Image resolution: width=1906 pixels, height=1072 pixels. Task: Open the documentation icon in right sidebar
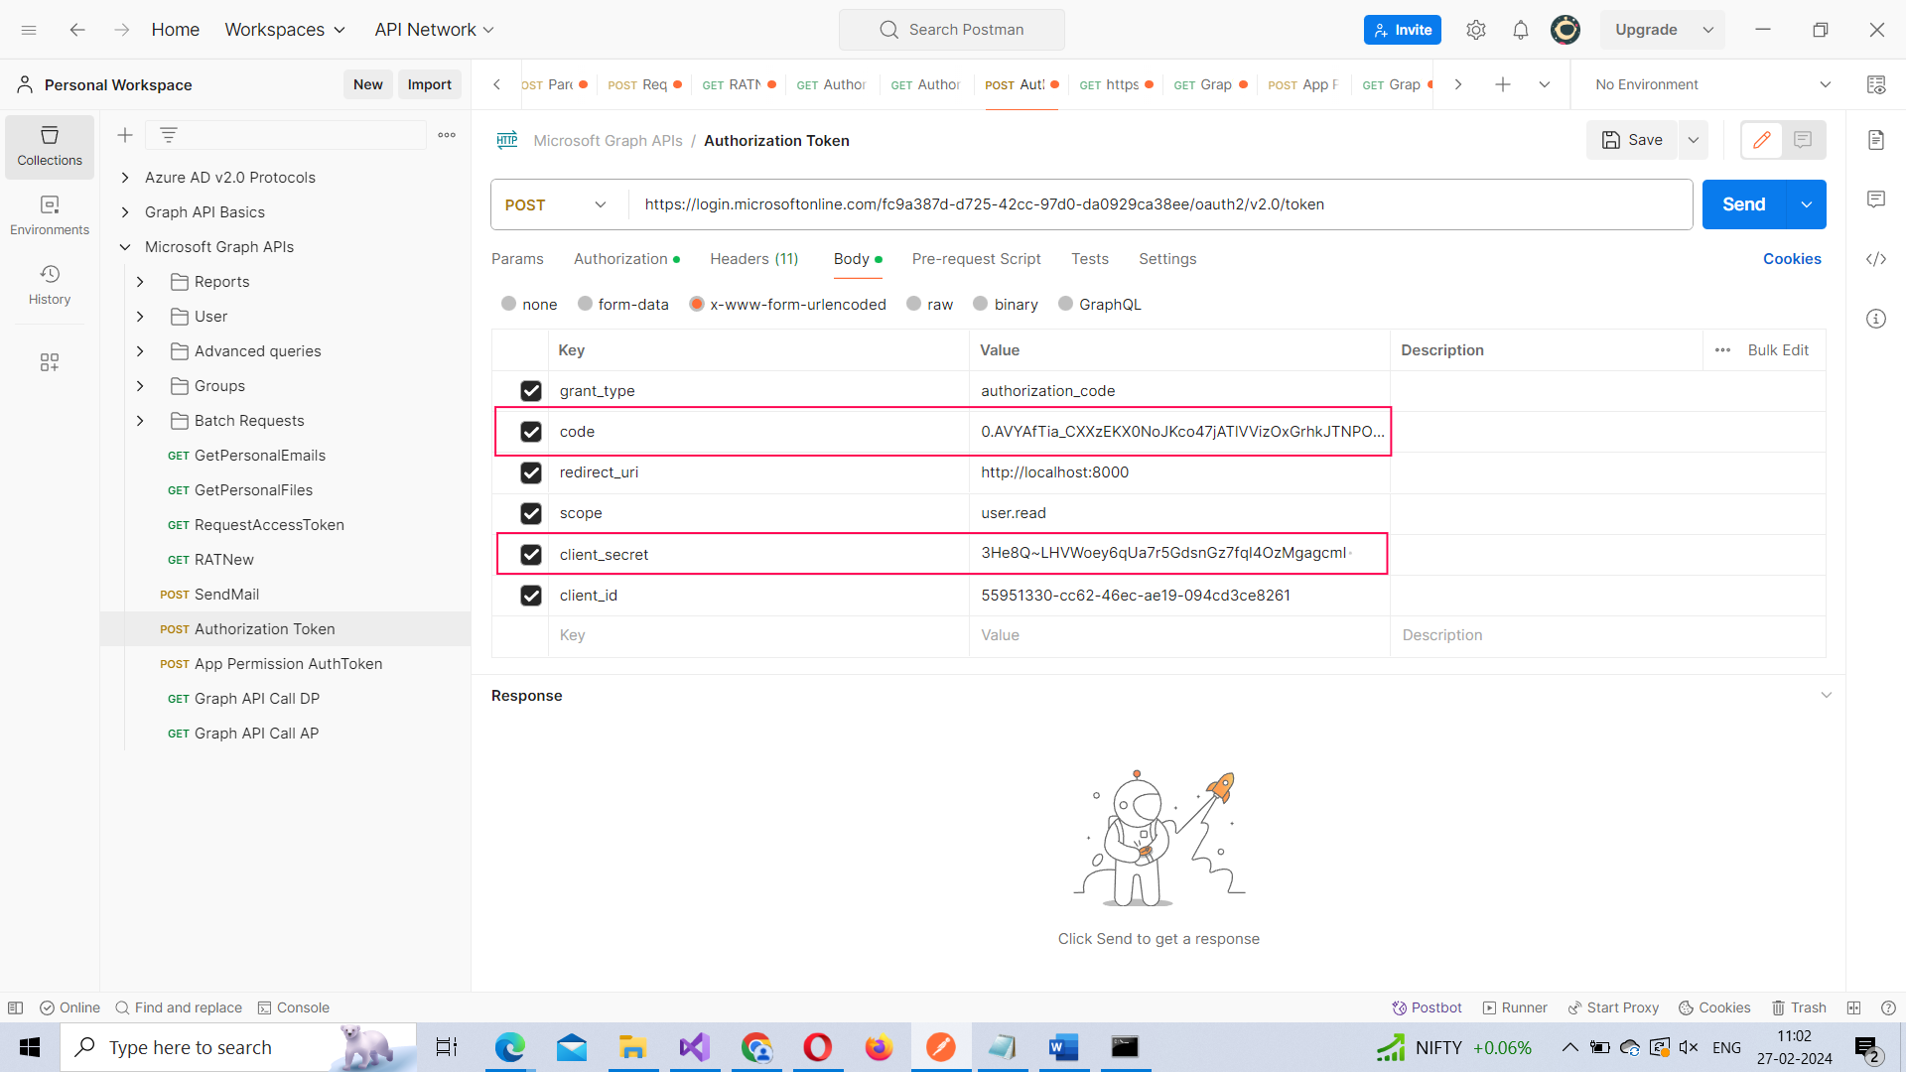click(x=1876, y=140)
